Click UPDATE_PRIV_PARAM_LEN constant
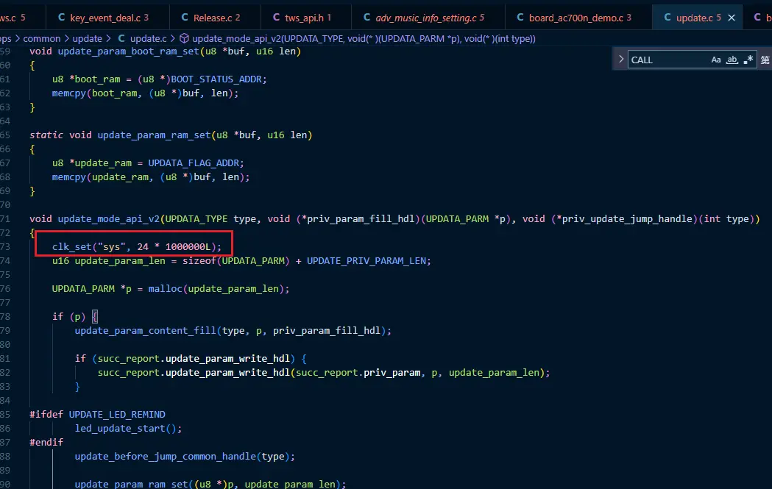 coord(366,261)
